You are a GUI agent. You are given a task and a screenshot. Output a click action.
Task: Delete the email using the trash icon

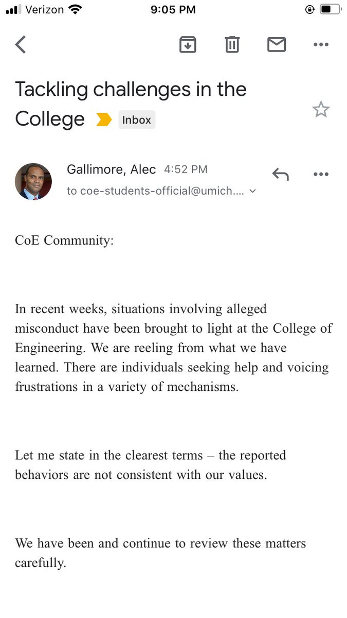(232, 44)
